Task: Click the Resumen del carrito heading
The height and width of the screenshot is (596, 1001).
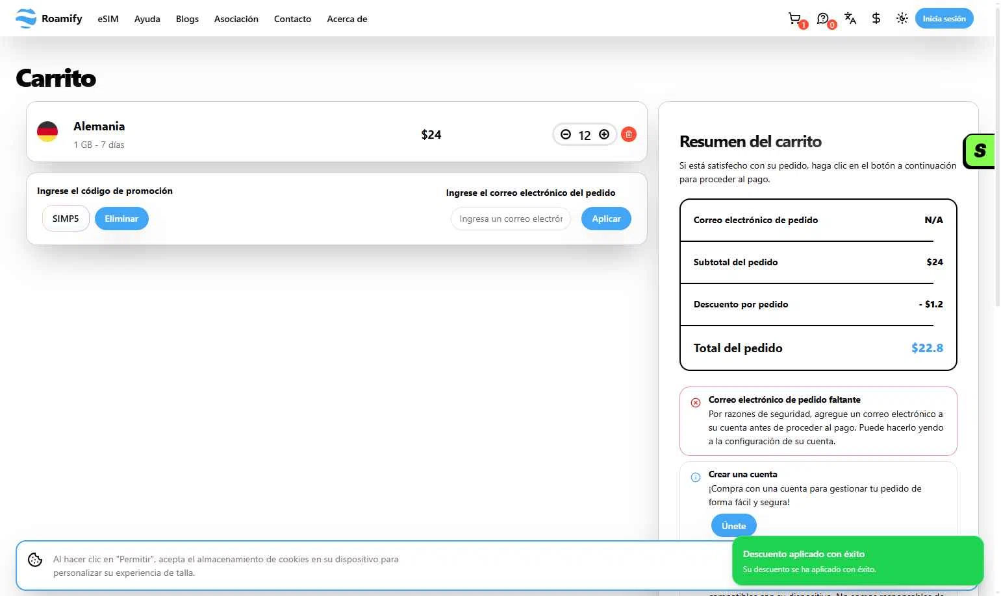Action: (x=750, y=141)
